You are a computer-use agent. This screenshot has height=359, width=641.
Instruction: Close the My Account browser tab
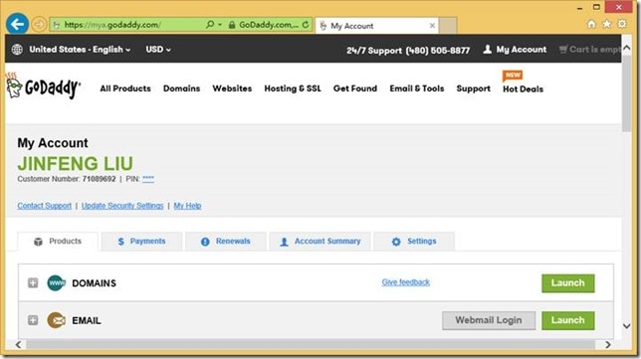point(432,26)
